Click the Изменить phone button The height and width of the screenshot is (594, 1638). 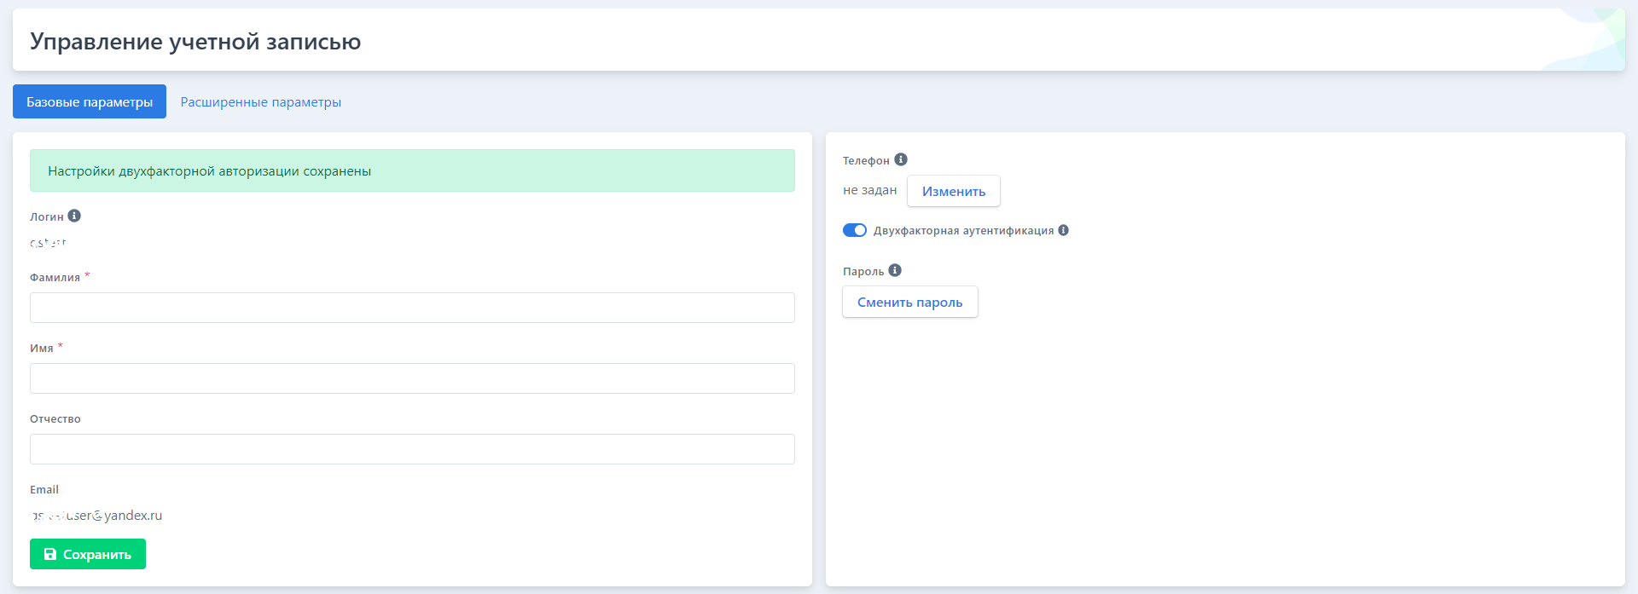click(953, 191)
